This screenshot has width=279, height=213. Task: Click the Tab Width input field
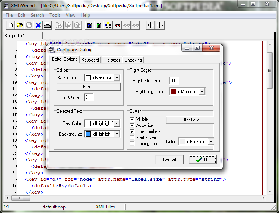89,97
